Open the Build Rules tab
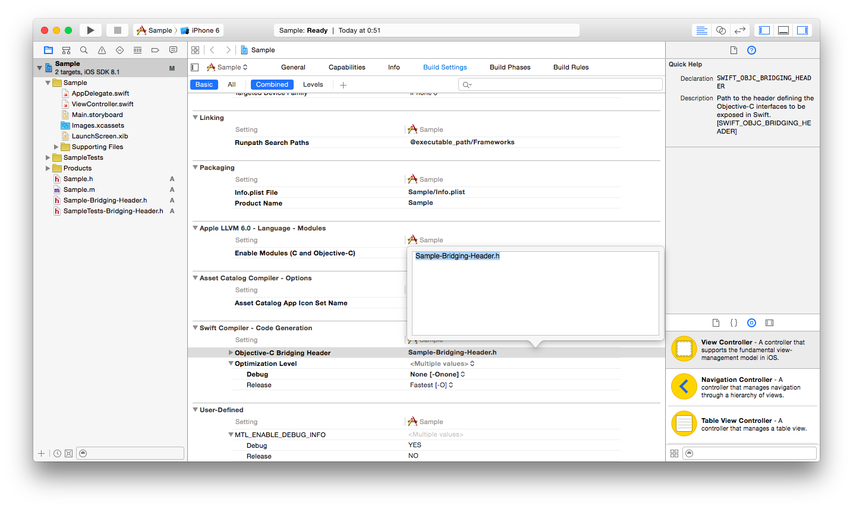 pyautogui.click(x=571, y=67)
